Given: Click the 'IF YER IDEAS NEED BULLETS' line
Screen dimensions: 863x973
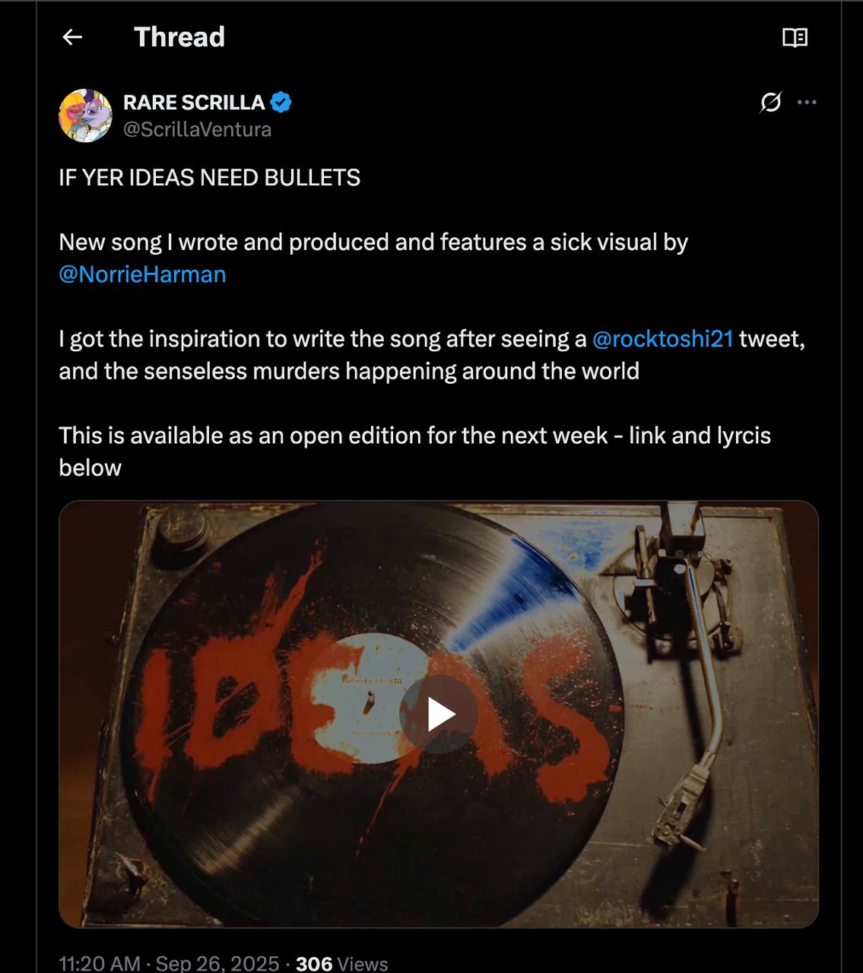Looking at the screenshot, I should pyautogui.click(x=209, y=177).
